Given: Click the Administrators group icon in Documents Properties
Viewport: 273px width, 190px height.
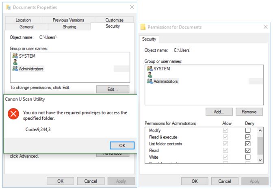Looking at the screenshot, I should tap(15, 69).
